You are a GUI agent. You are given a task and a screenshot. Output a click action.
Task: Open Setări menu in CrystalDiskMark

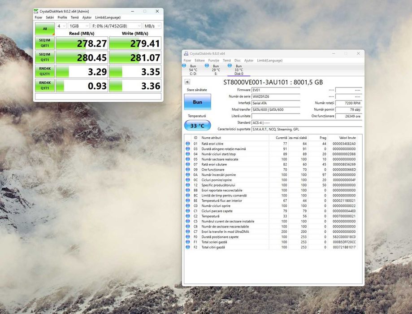point(50,17)
